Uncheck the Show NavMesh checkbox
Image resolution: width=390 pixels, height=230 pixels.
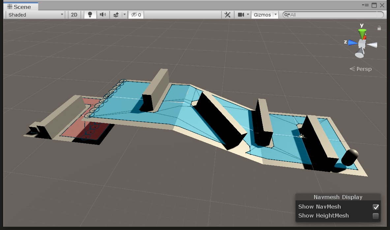pyautogui.click(x=375, y=207)
